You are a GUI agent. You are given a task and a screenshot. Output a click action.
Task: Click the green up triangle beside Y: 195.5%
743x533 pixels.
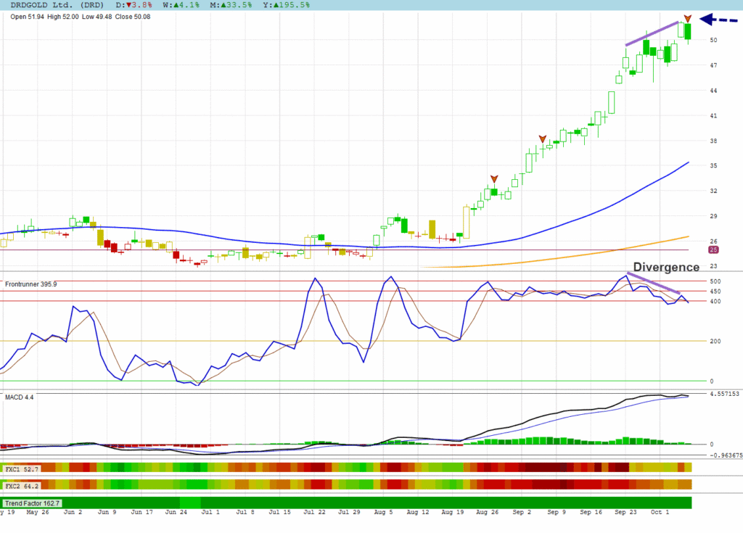pos(268,5)
